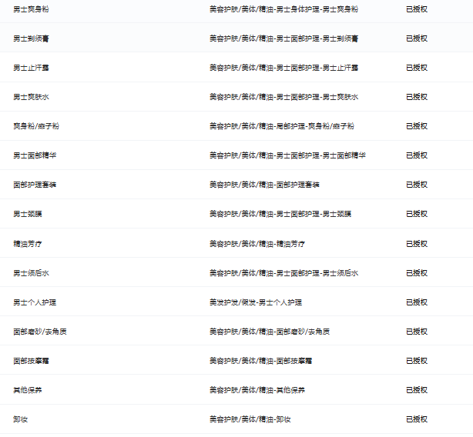Click category path ending in 男士面部精华
The image size is (473, 437).
[x=287, y=155]
